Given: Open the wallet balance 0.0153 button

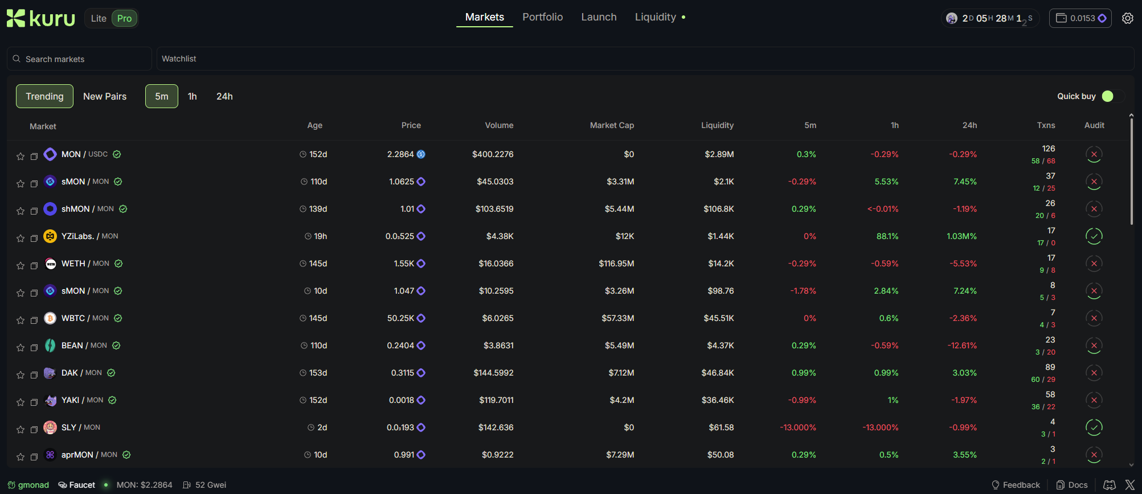Looking at the screenshot, I should [x=1080, y=18].
